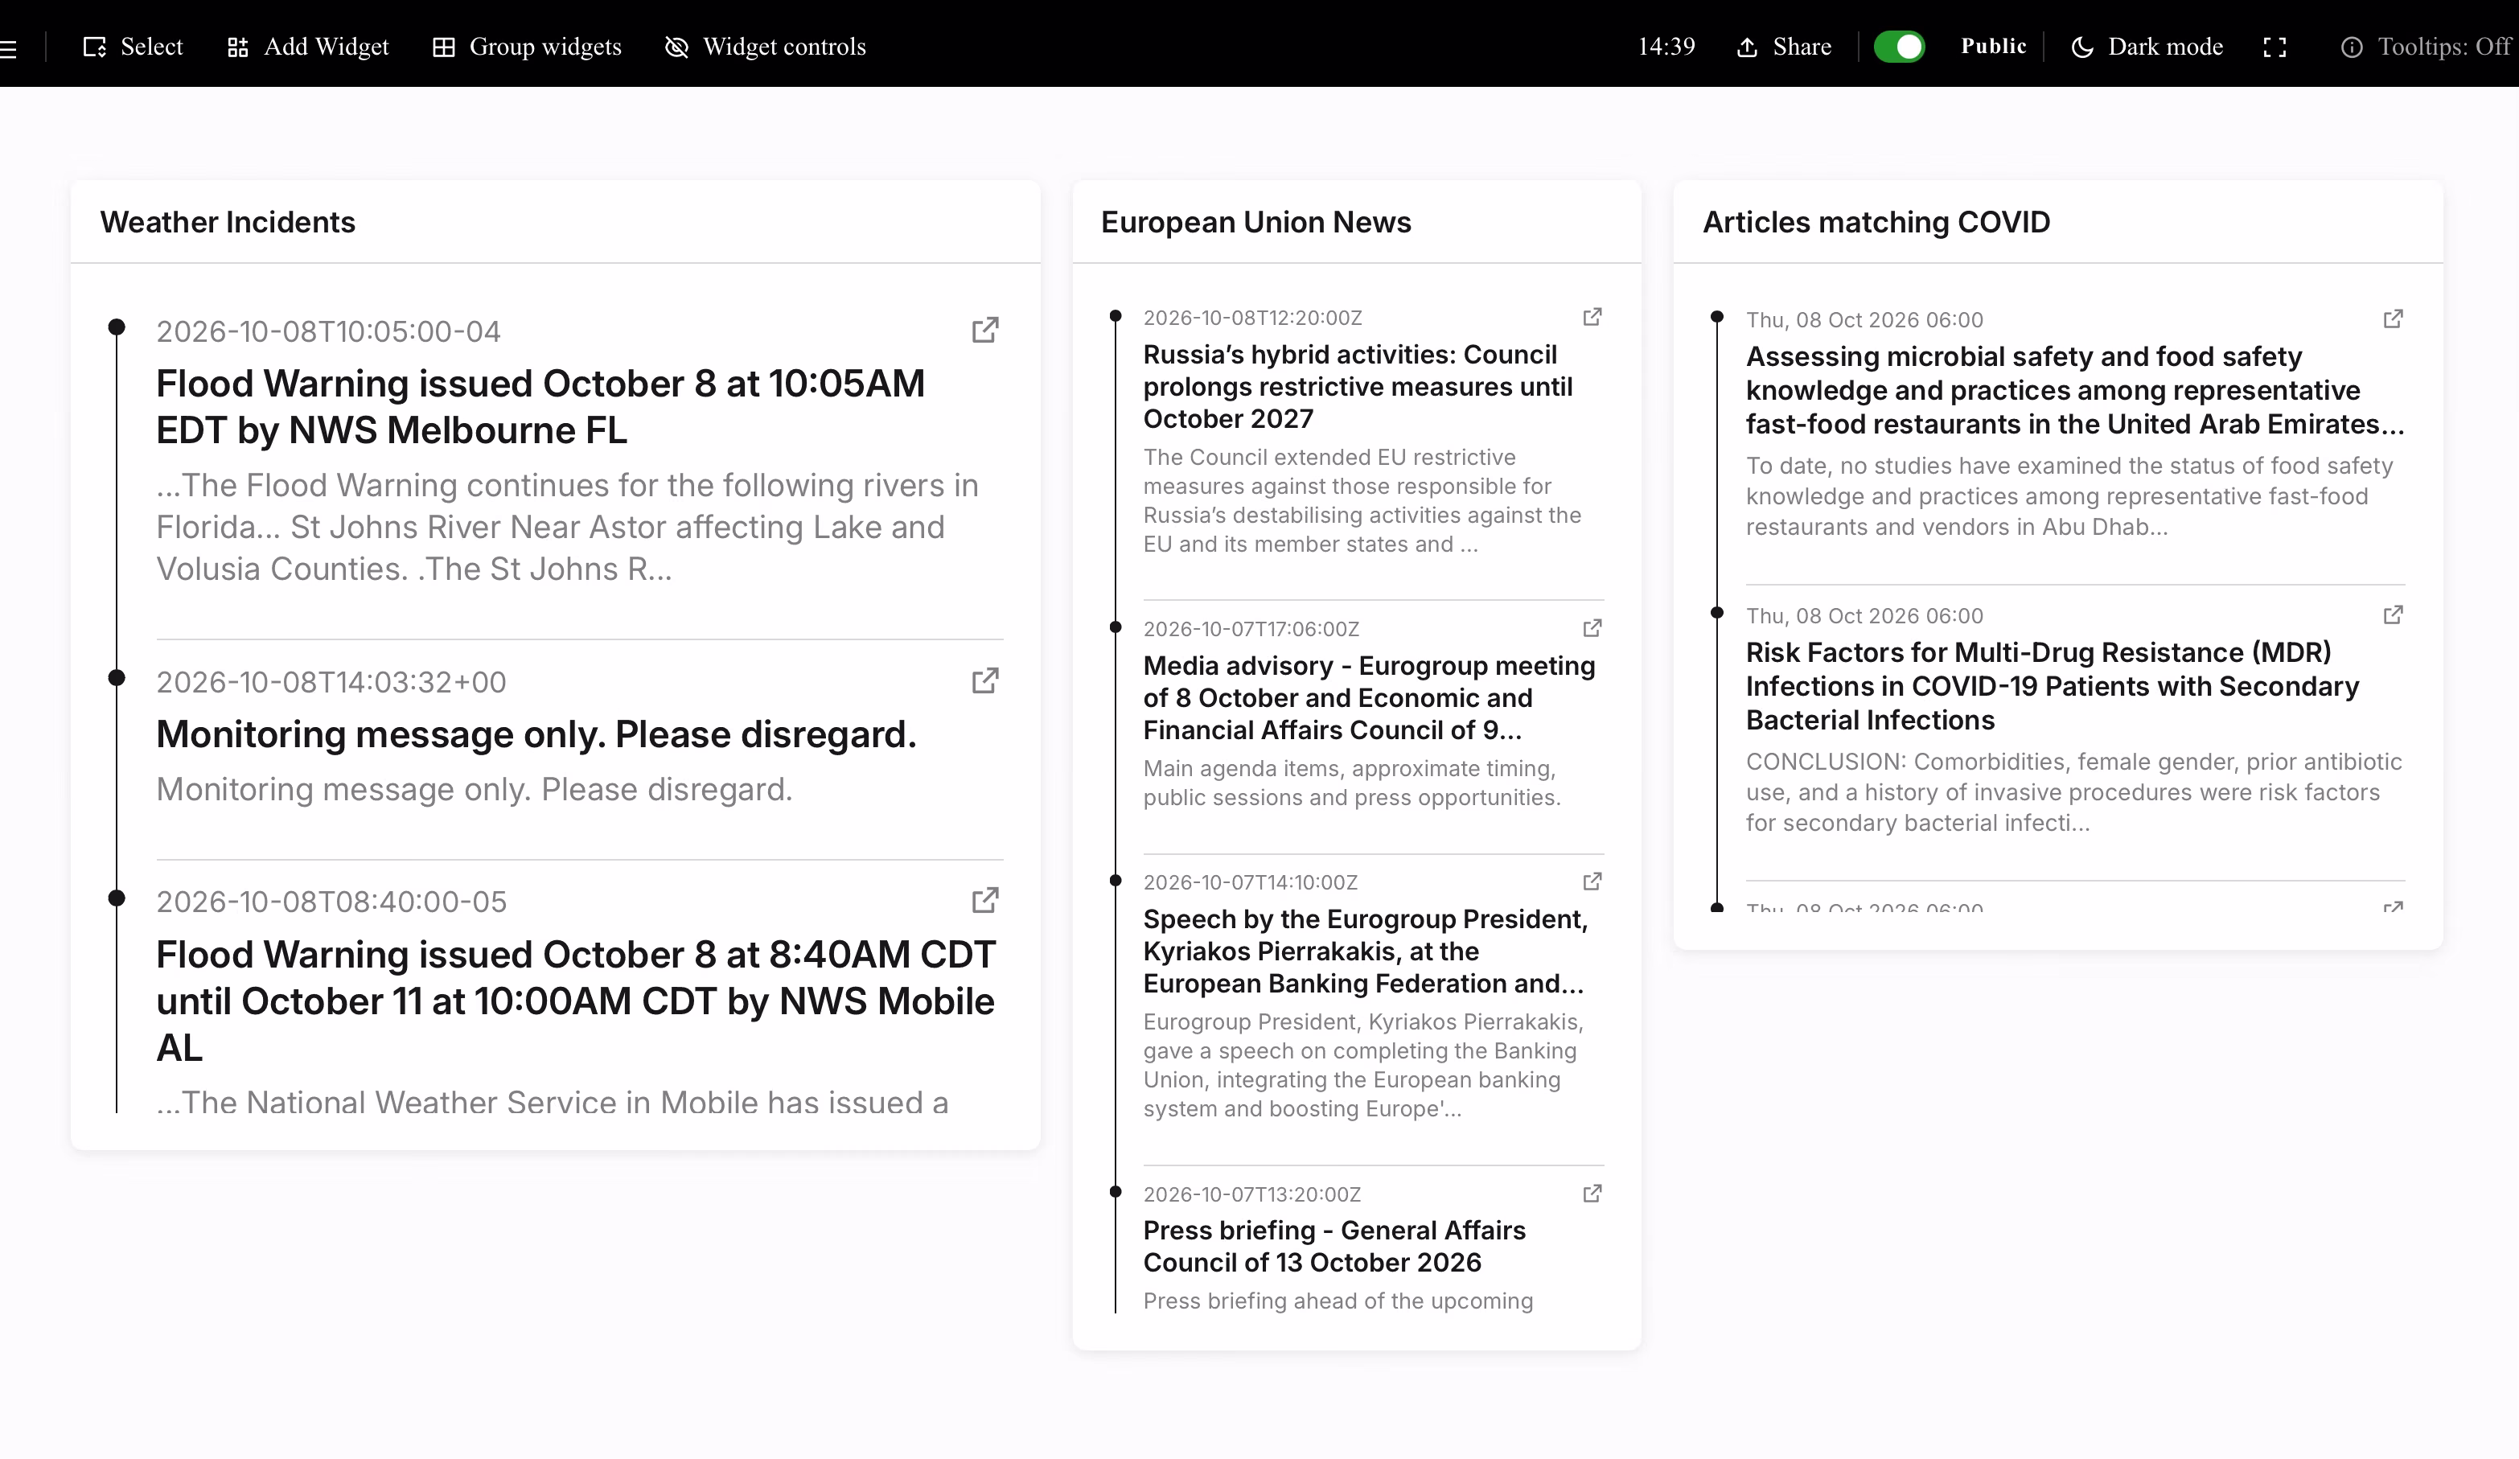Click timestamp 2026-10-07T17:06:00Z
Screen dimensions: 2519x1459
pos(1251,629)
